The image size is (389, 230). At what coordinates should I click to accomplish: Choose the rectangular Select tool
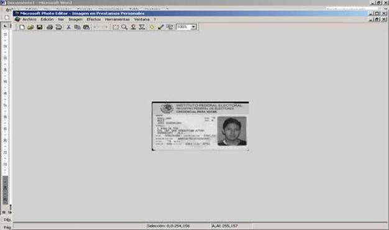(x=116, y=27)
